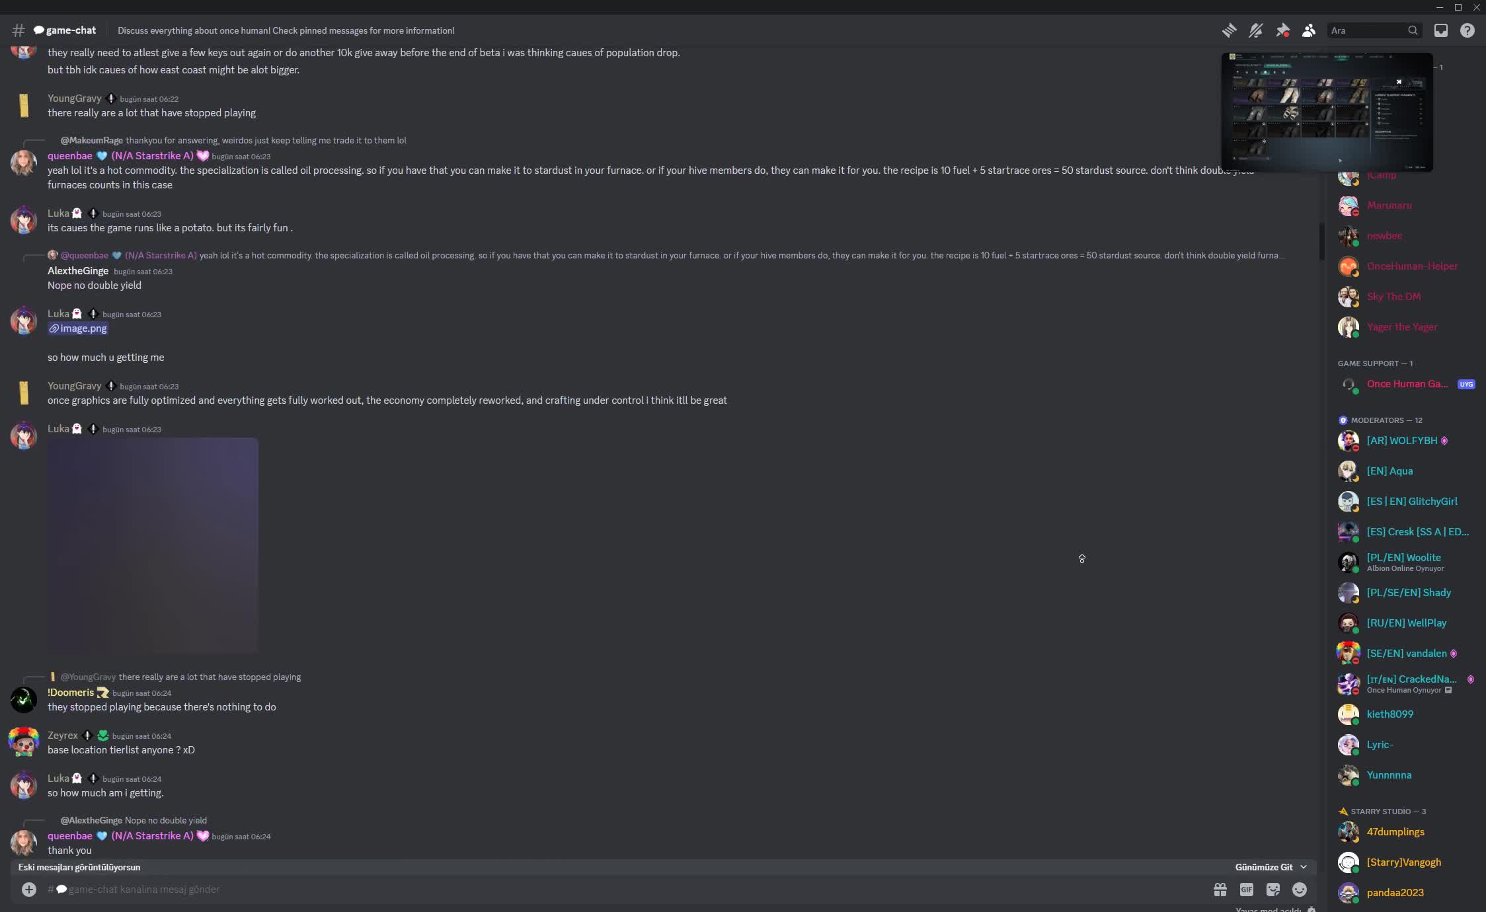The image size is (1486, 912).
Task: Click the plus attachment button
Action: tap(28, 890)
